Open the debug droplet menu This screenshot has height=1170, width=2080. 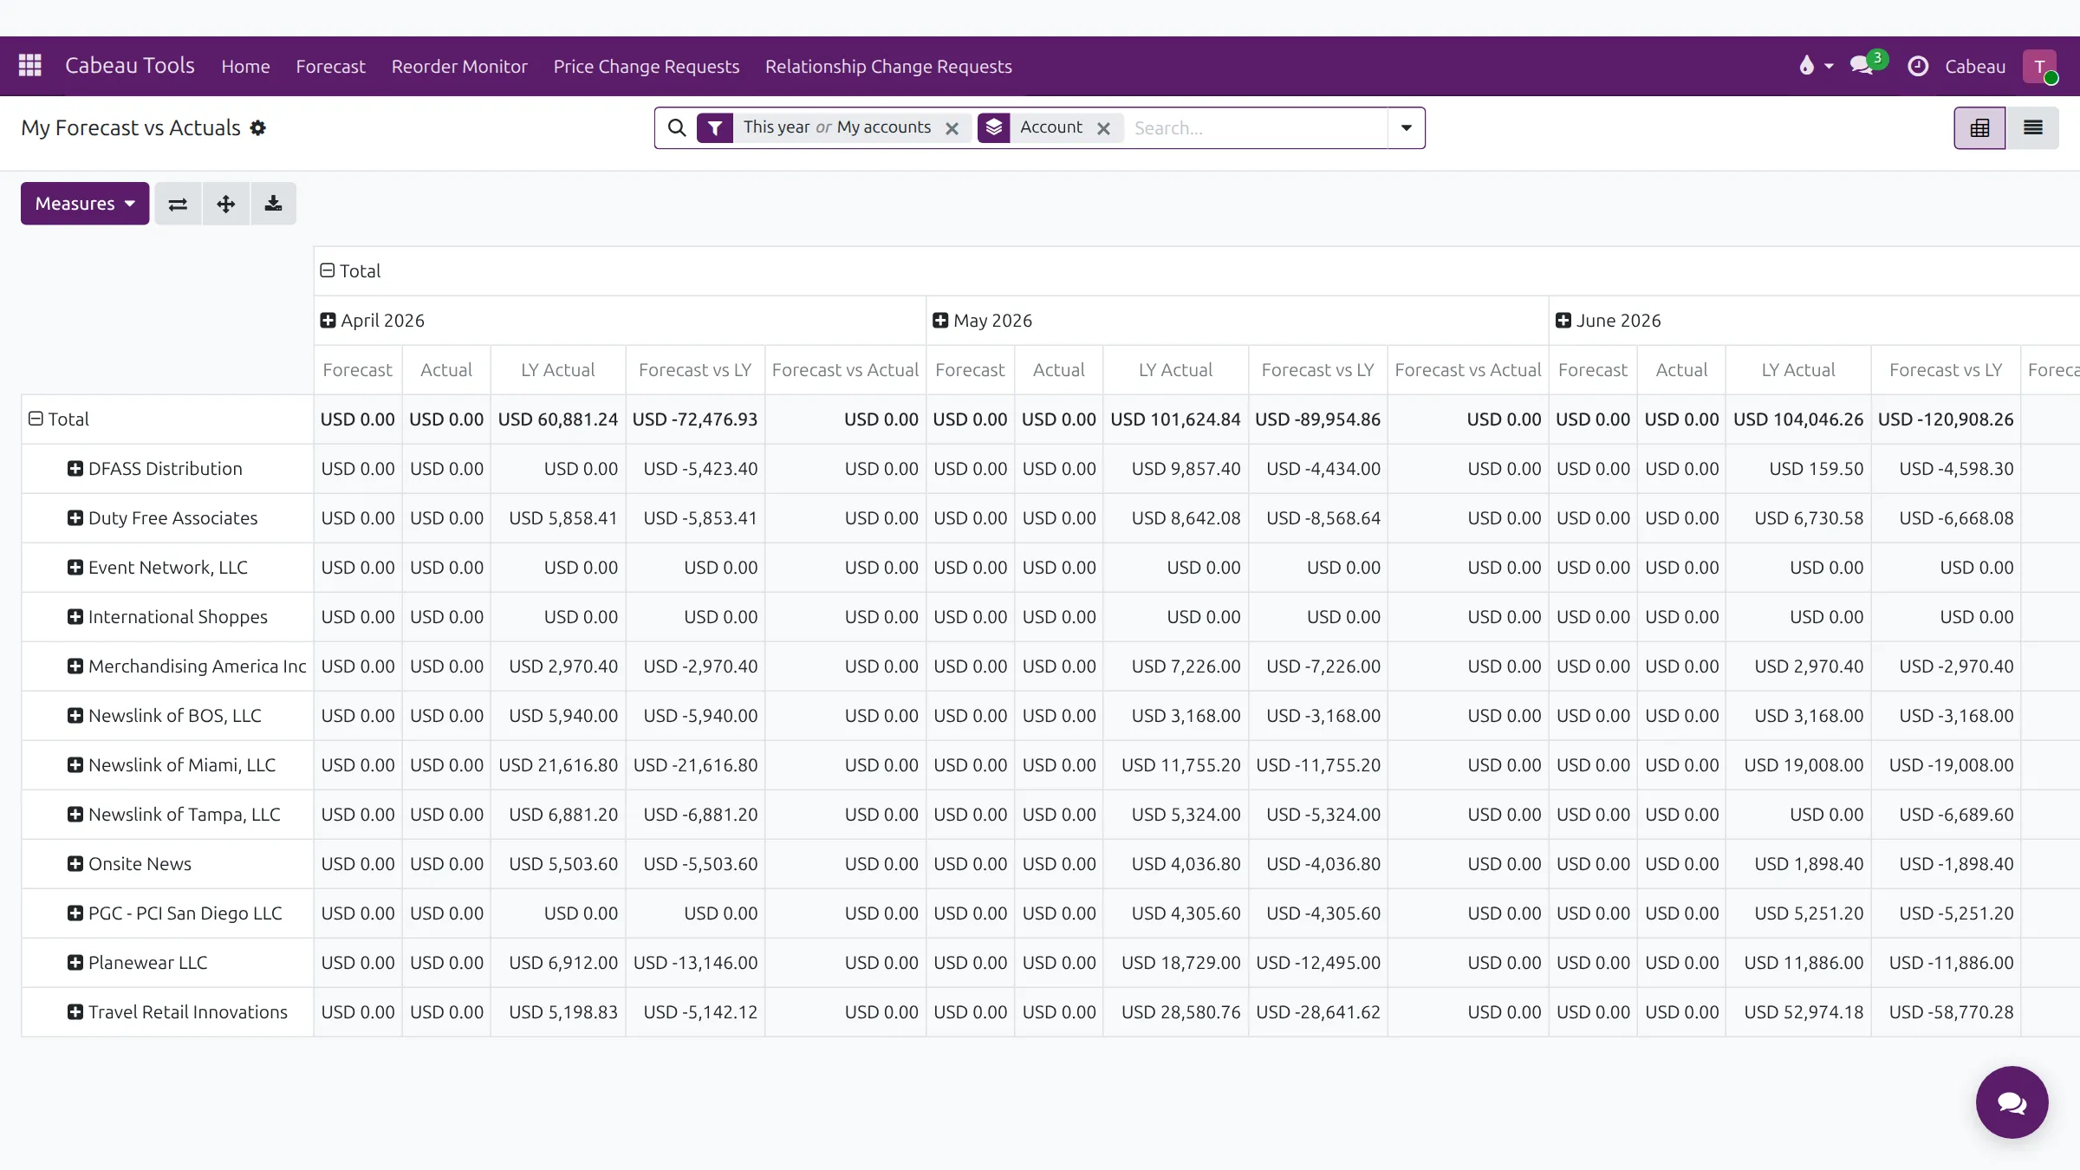[1816, 66]
